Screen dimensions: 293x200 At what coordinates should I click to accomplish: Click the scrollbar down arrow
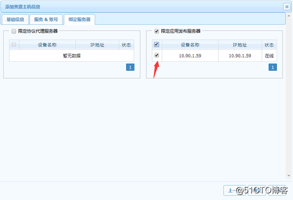[x=289, y=176]
